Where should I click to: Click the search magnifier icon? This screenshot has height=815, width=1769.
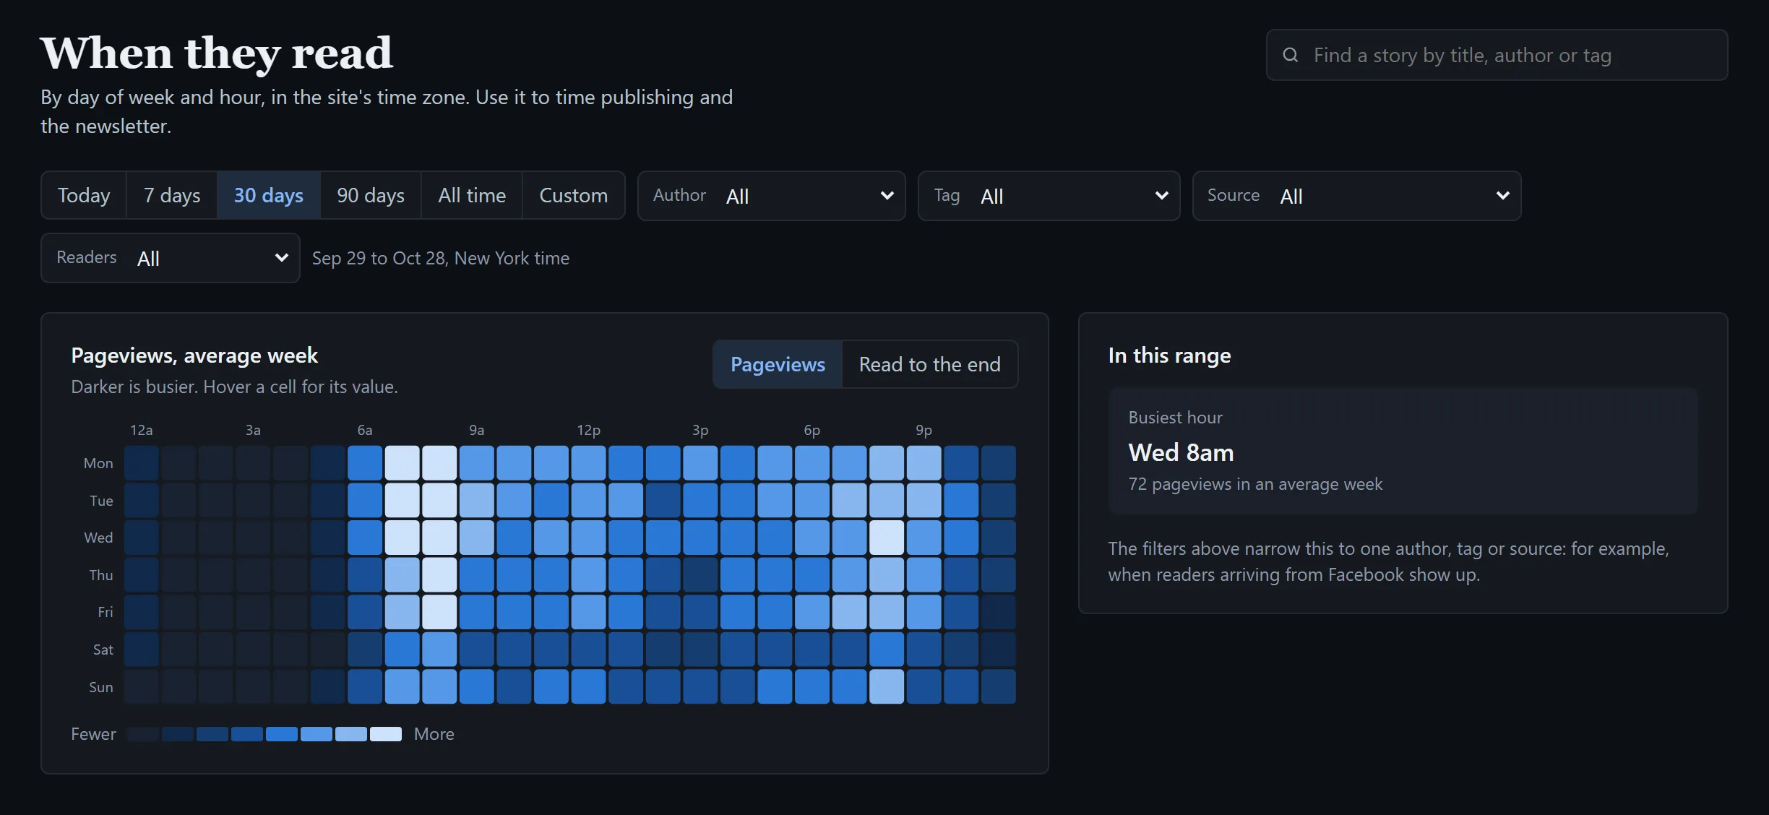(1291, 55)
